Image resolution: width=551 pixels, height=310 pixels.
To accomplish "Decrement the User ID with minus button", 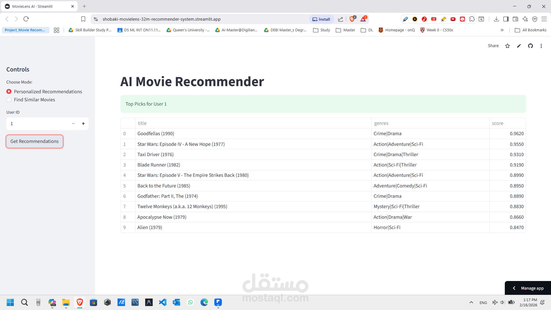I will pos(73,124).
